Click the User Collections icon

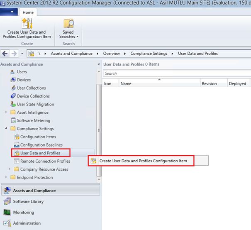(x=13, y=88)
